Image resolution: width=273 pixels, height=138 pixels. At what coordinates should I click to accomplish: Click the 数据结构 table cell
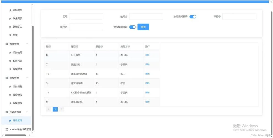81,64
